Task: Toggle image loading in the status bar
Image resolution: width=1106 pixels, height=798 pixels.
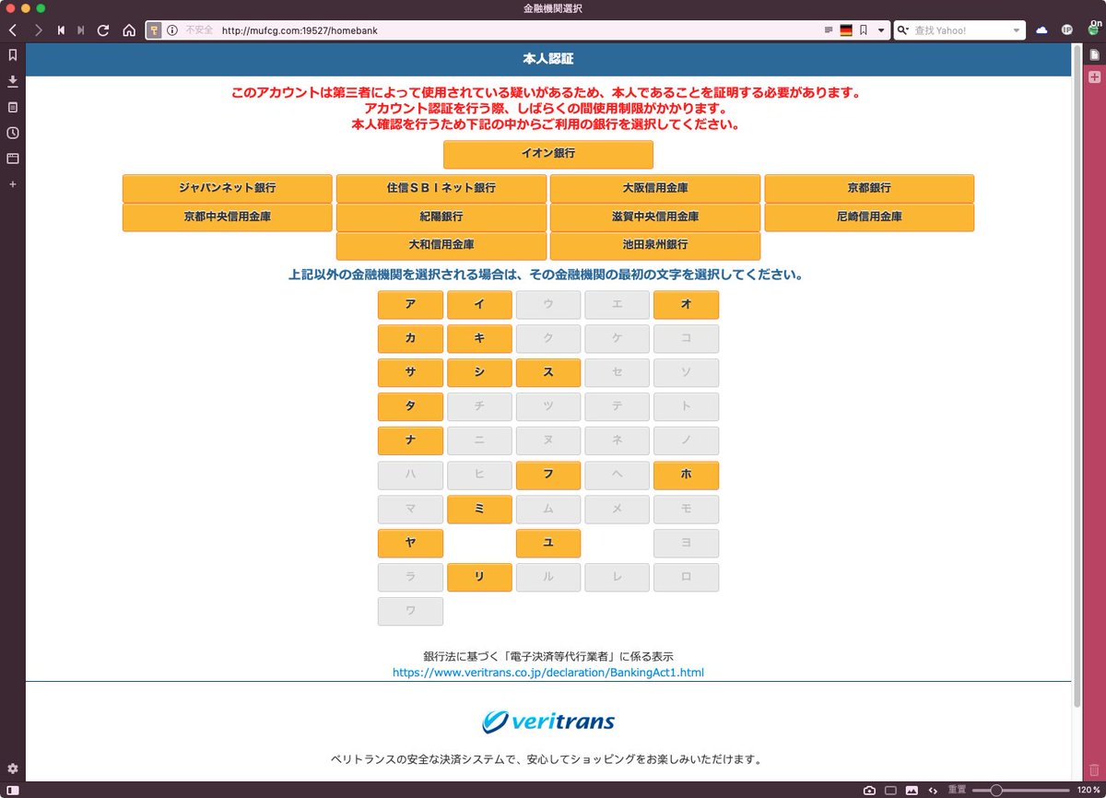Action: 912,790
